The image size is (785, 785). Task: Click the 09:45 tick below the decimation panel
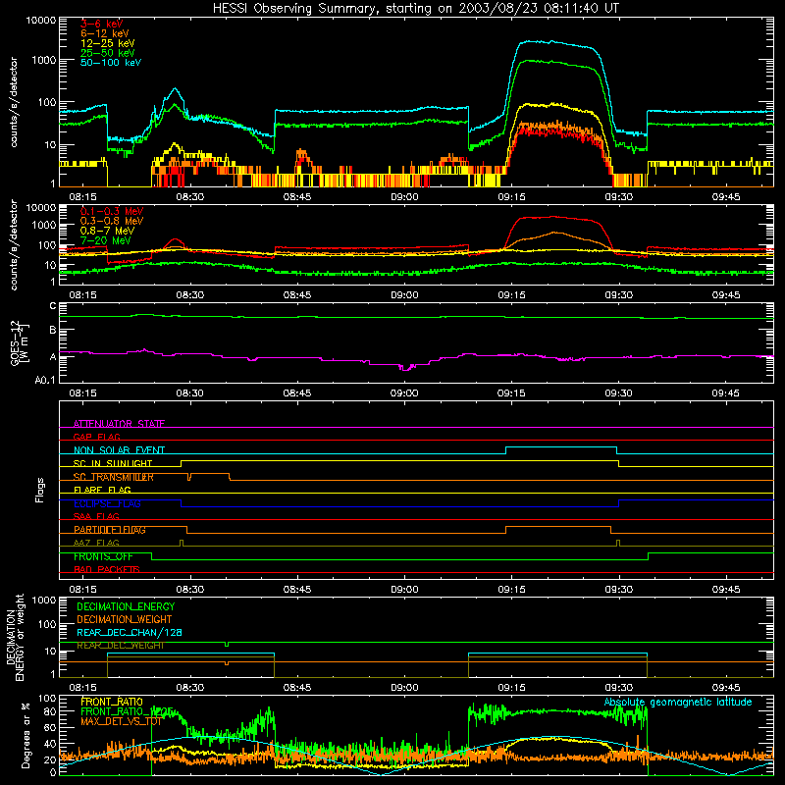pos(726,688)
